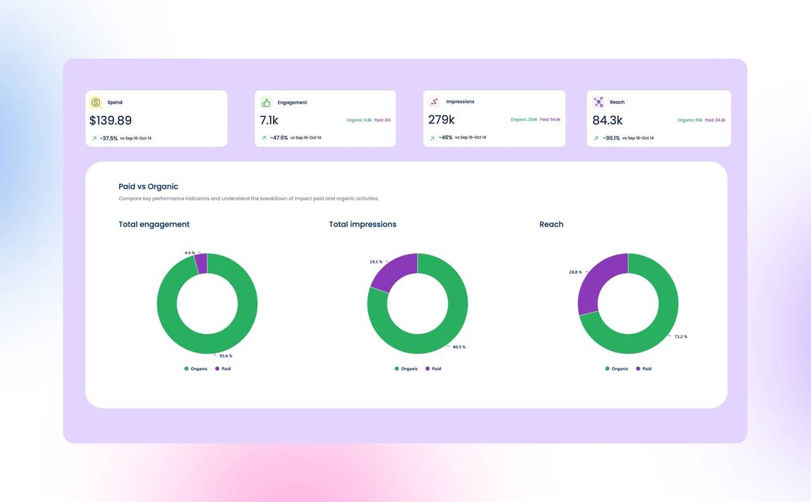This screenshot has width=811, height=502.
Task: Click the Spend dollar coin icon
Action: [96, 102]
